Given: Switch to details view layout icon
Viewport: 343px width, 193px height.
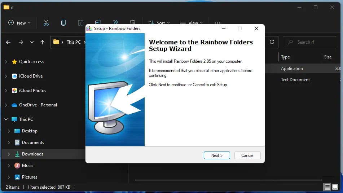Looking at the screenshot, I should pos(327,187).
